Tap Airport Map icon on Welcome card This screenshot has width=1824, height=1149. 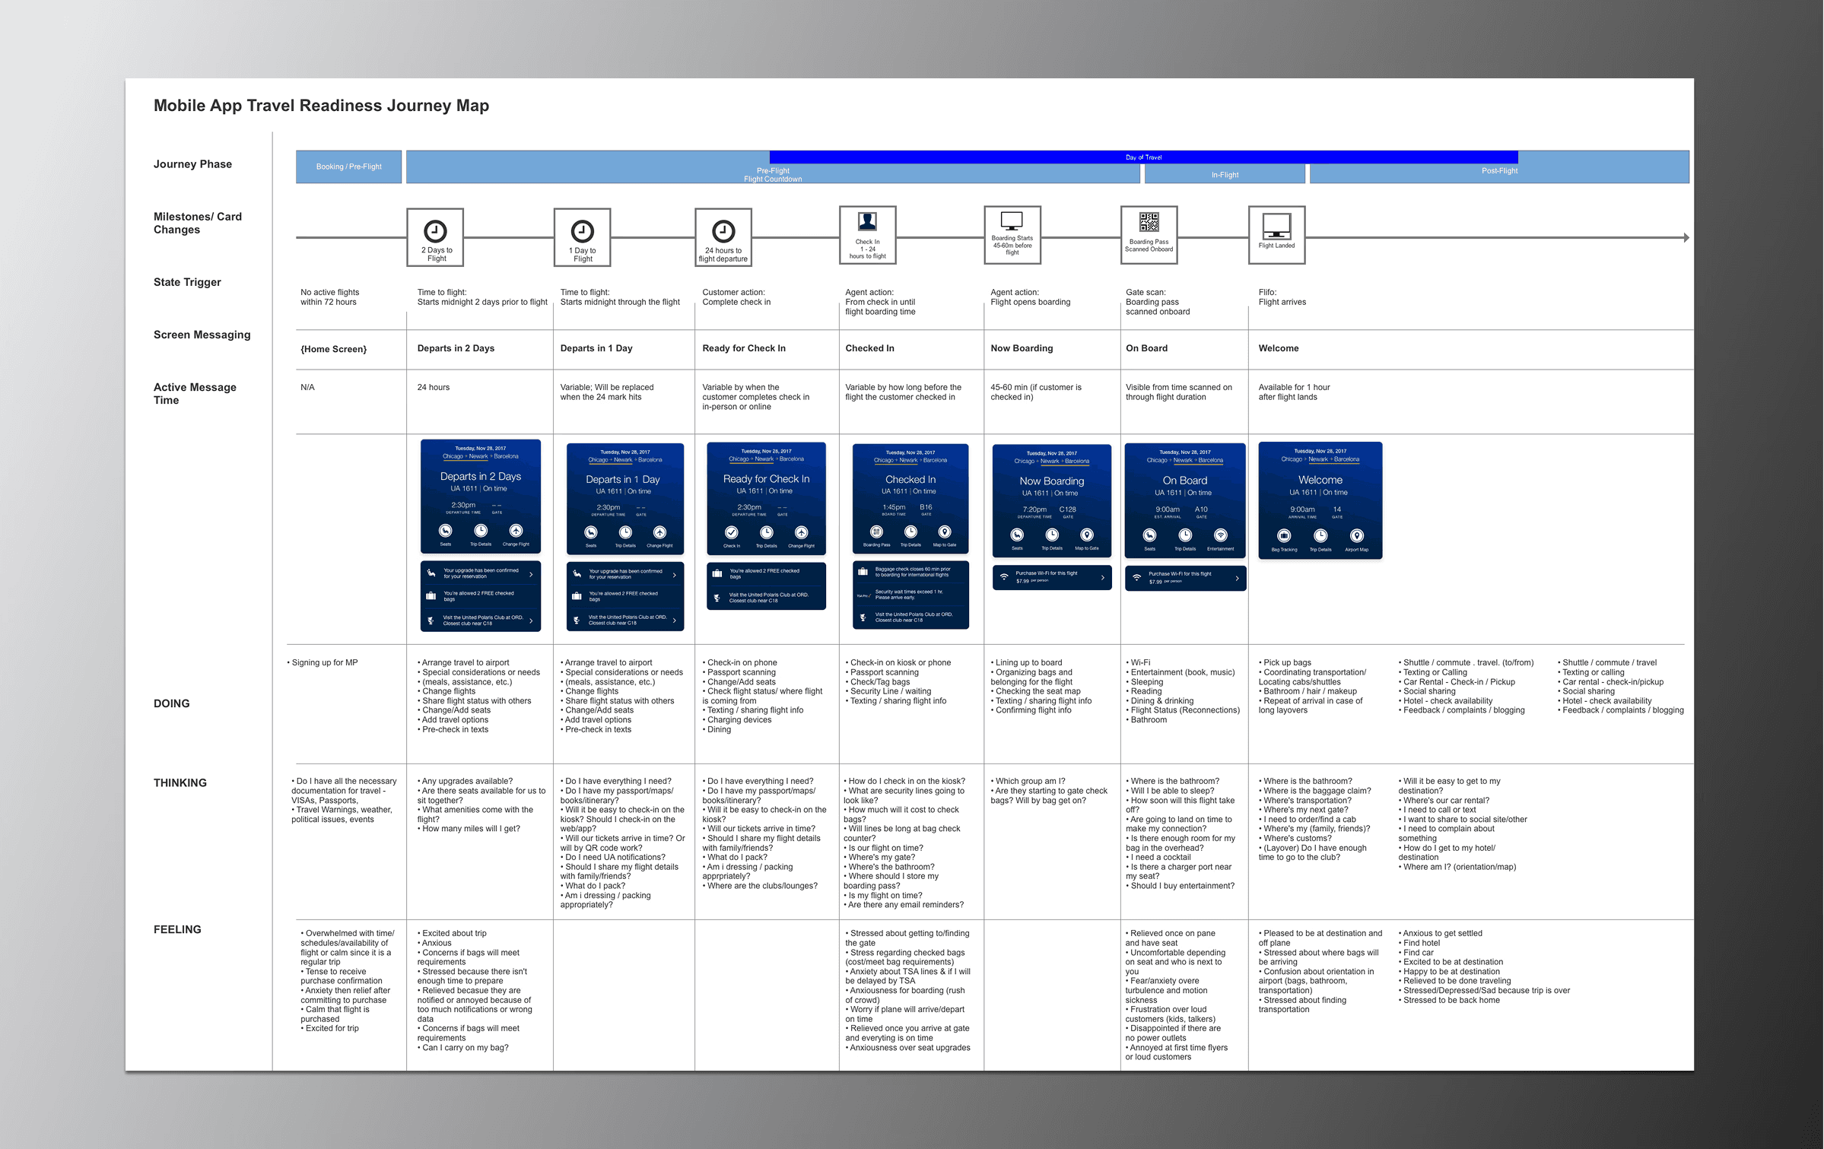point(1356,536)
